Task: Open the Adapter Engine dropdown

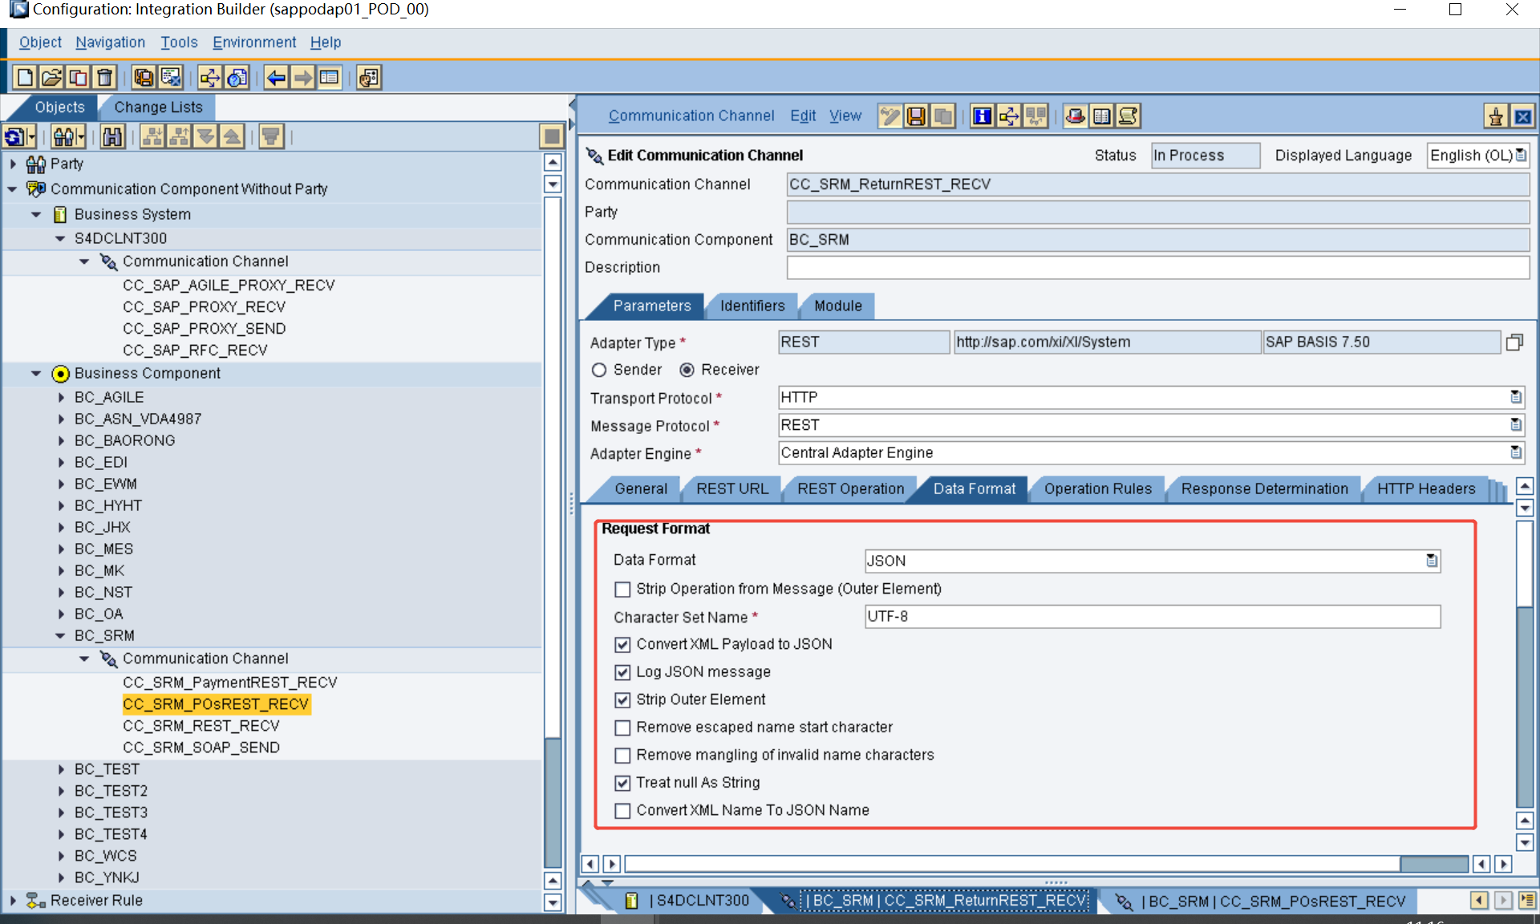Action: pyautogui.click(x=1516, y=452)
